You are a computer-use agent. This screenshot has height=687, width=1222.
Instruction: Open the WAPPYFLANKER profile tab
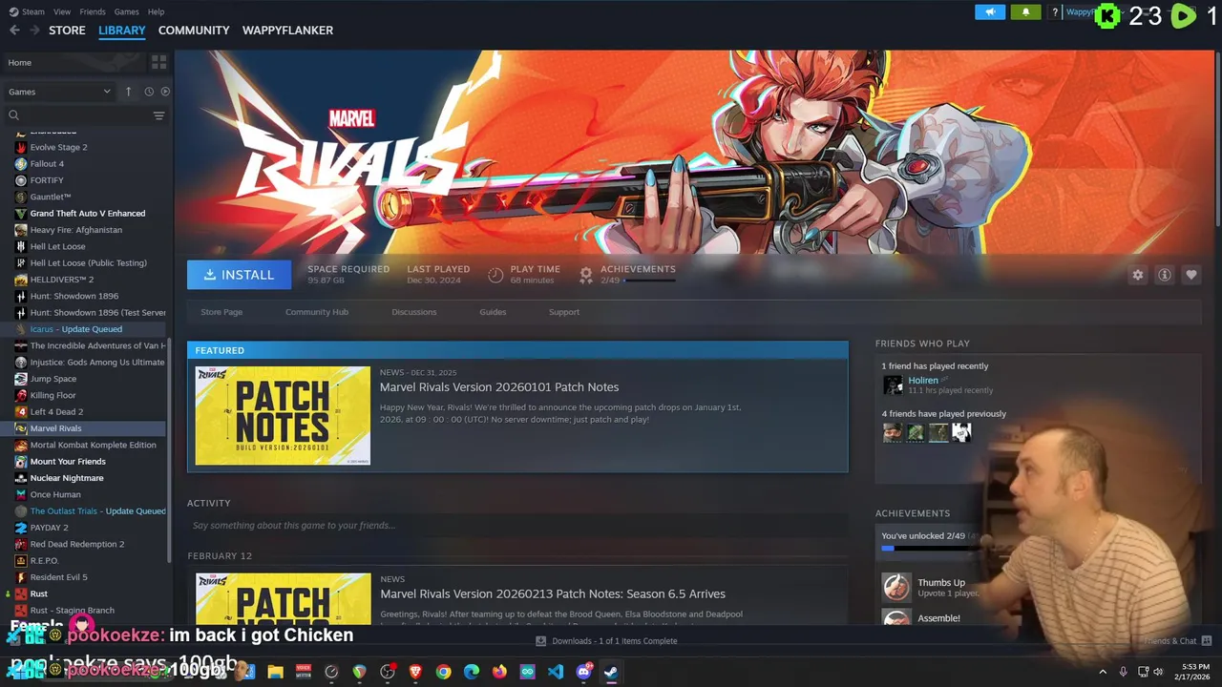[287, 31]
